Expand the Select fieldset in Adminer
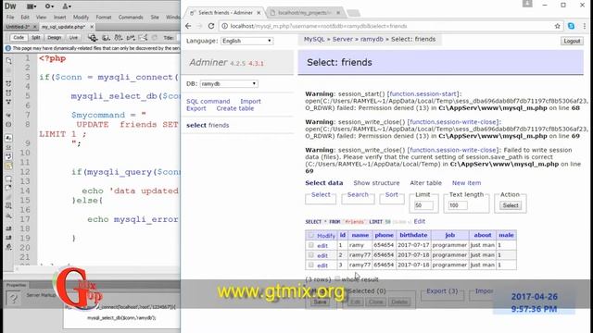Viewport: 593px width, 333px height. click(321, 194)
